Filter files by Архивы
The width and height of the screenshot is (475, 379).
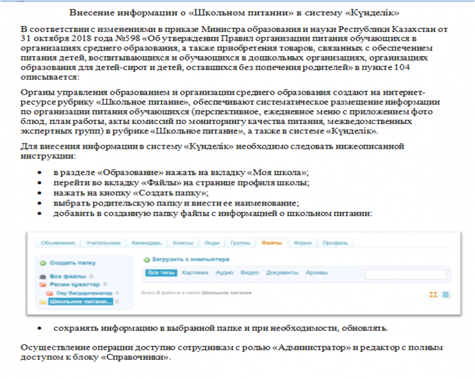[x=316, y=273]
